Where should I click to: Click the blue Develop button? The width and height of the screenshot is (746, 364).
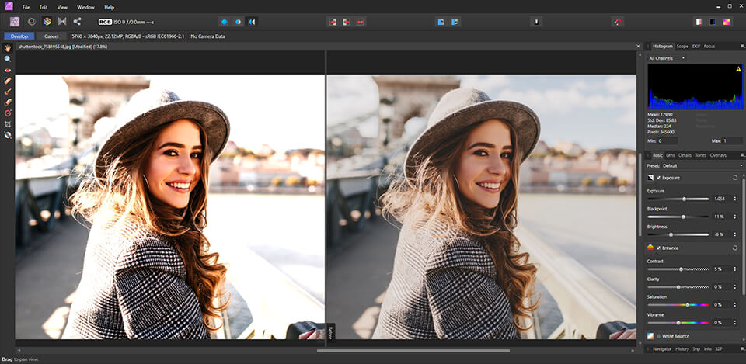[x=19, y=36]
